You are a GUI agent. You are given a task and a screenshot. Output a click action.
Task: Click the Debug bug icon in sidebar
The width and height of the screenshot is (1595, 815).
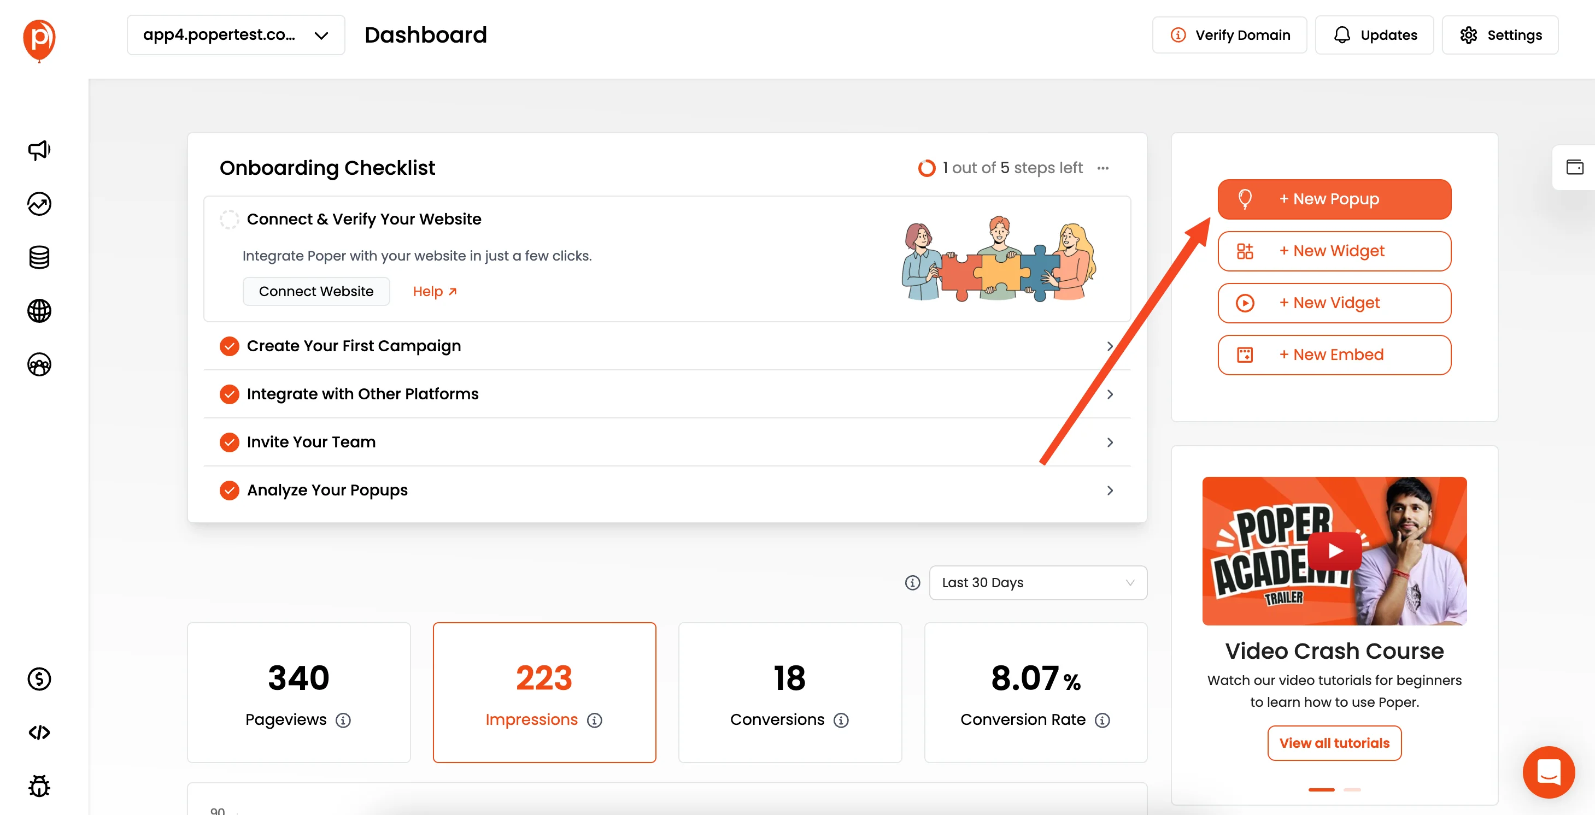point(38,785)
